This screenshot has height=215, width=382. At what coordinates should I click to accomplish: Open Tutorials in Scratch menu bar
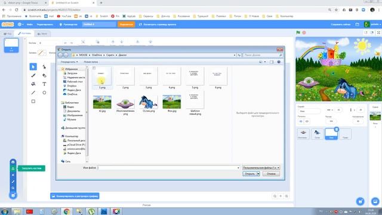coord(69,24)
